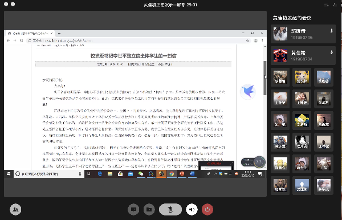This screenshot has width=342, height=220.
Task: Select participant row with ID 191960734
Action: tap(303, 56)
